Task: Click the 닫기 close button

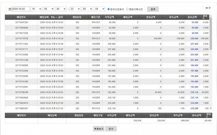Action: click(x=111, y=129)
